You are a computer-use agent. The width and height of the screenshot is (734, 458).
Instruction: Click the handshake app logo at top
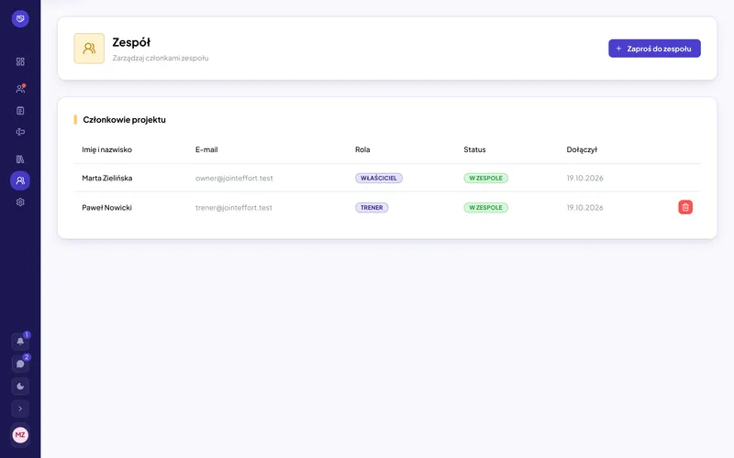[20, 18]
